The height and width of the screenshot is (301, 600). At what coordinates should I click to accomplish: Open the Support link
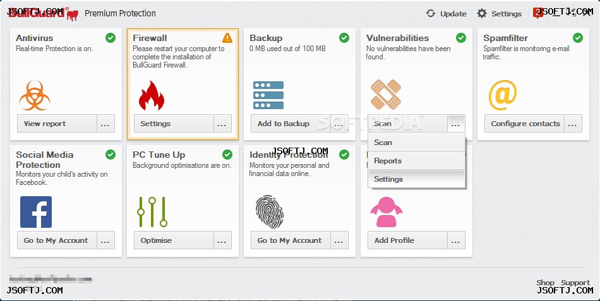tap(575, 283)
